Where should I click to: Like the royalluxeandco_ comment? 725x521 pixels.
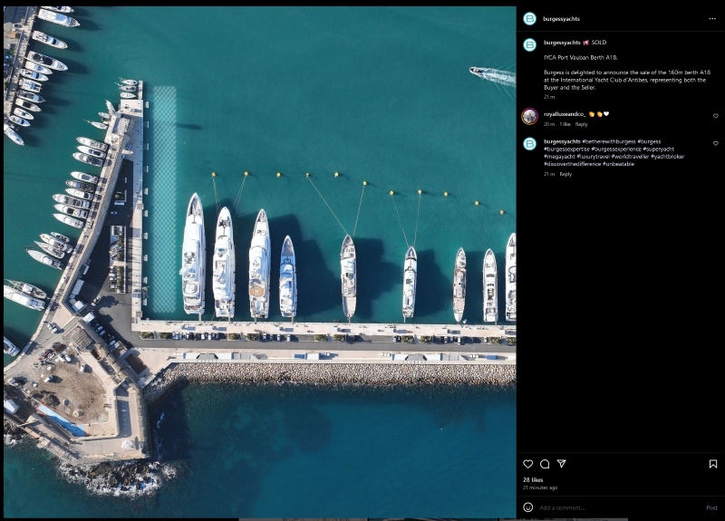[x=715, y=116]
